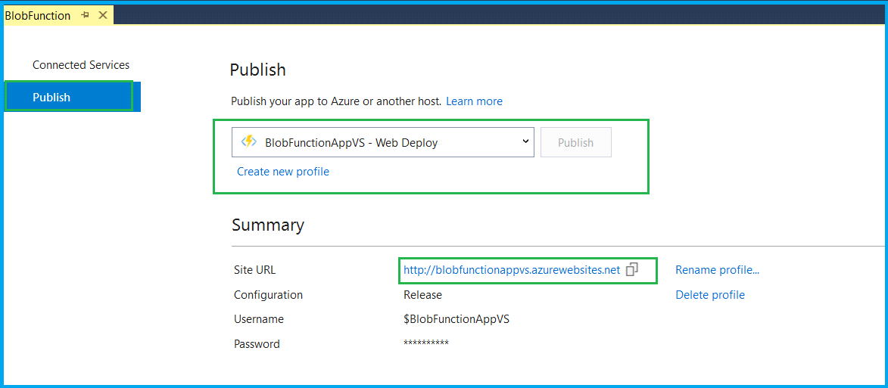Click the Site URL label
This screenshot has height=388, width=888.
pos(255,270)
